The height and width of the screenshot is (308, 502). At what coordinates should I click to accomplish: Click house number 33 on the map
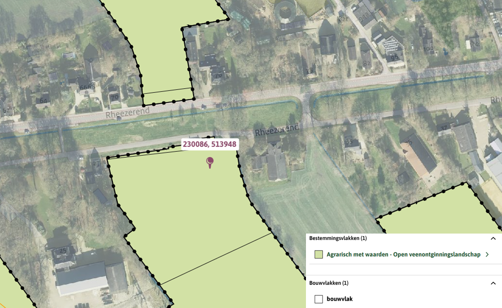click(349, 141)
